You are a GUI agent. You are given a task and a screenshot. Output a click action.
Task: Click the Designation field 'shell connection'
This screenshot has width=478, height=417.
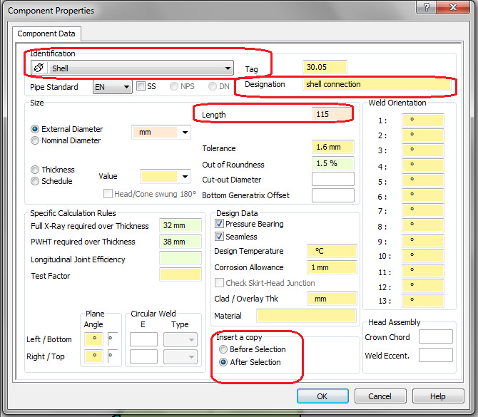[377, 84]
